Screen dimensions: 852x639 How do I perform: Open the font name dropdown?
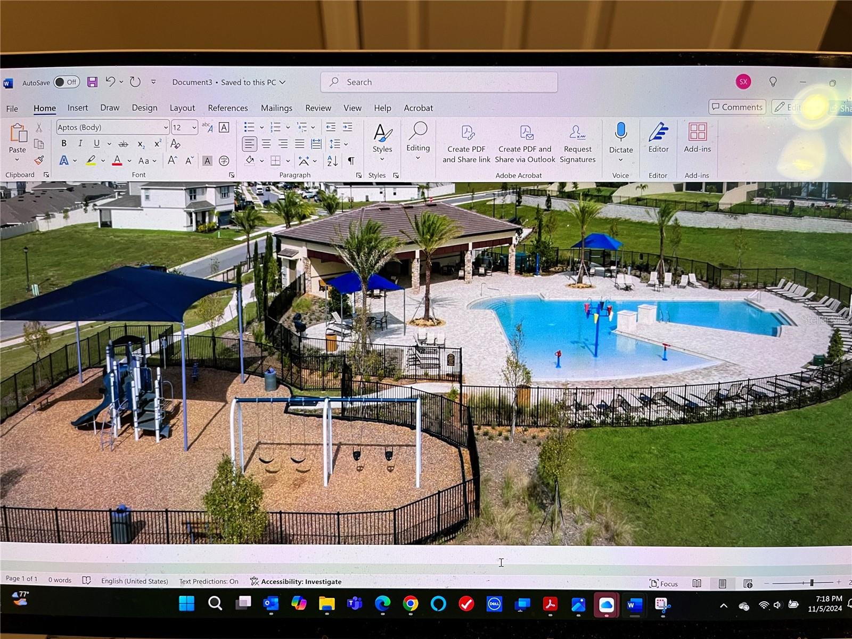click(166, 128)
